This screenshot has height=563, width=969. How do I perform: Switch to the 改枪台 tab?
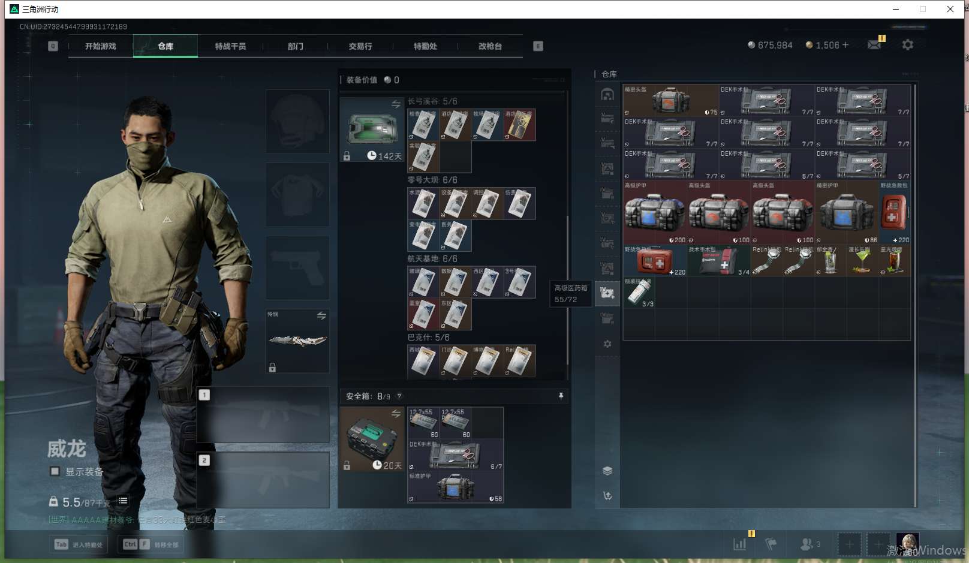[x=490, y=46]
